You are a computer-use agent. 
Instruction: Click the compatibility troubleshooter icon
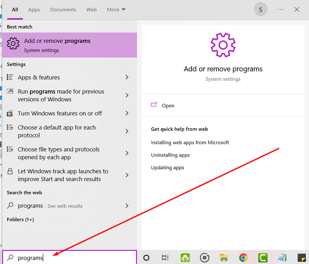[x=10, y=91]
